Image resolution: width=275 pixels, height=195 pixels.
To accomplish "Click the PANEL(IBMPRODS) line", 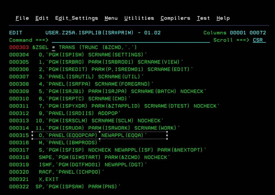I will [x=70, y=143].
